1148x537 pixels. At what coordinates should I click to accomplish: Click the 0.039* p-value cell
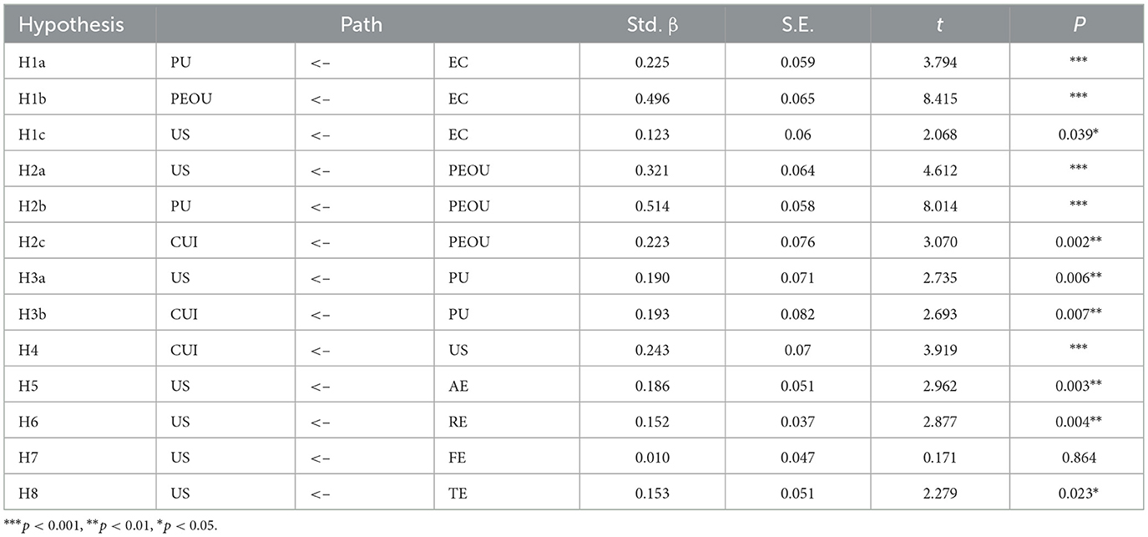(1076, 134)
